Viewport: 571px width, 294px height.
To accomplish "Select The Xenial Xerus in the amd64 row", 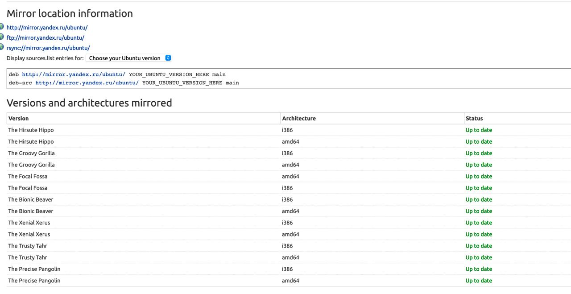I will pyautogui.click(x=29, y=234).
